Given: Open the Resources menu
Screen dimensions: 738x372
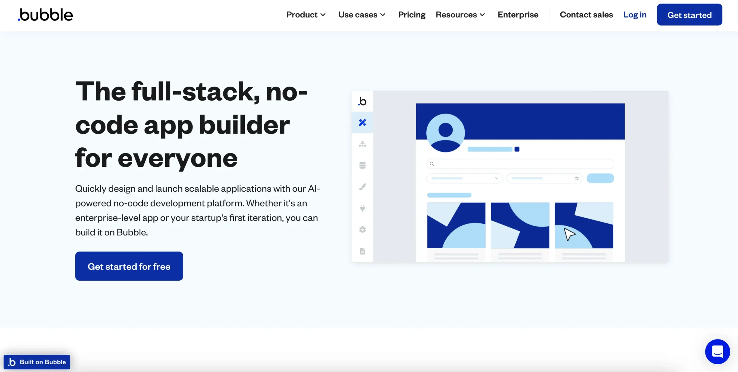Looking at the screenshot, I should pos(460,15).
